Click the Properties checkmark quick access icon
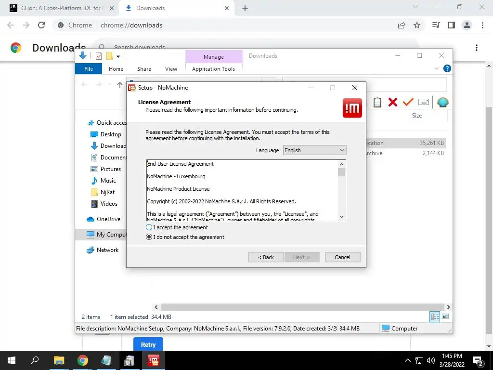493x370 pixels. click(x=99, y=56)
